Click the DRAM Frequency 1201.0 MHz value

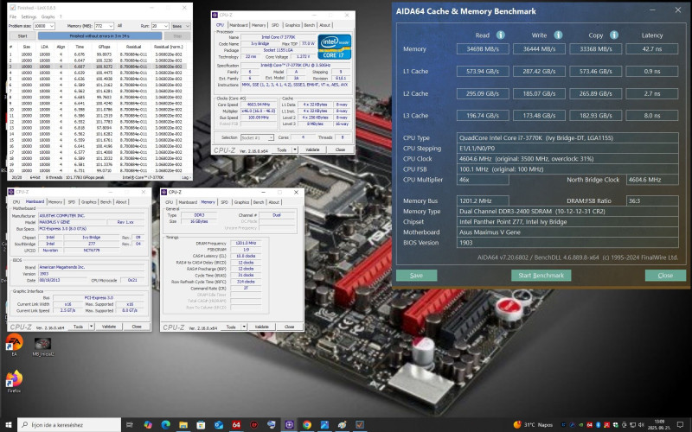(x=246, y=244)
